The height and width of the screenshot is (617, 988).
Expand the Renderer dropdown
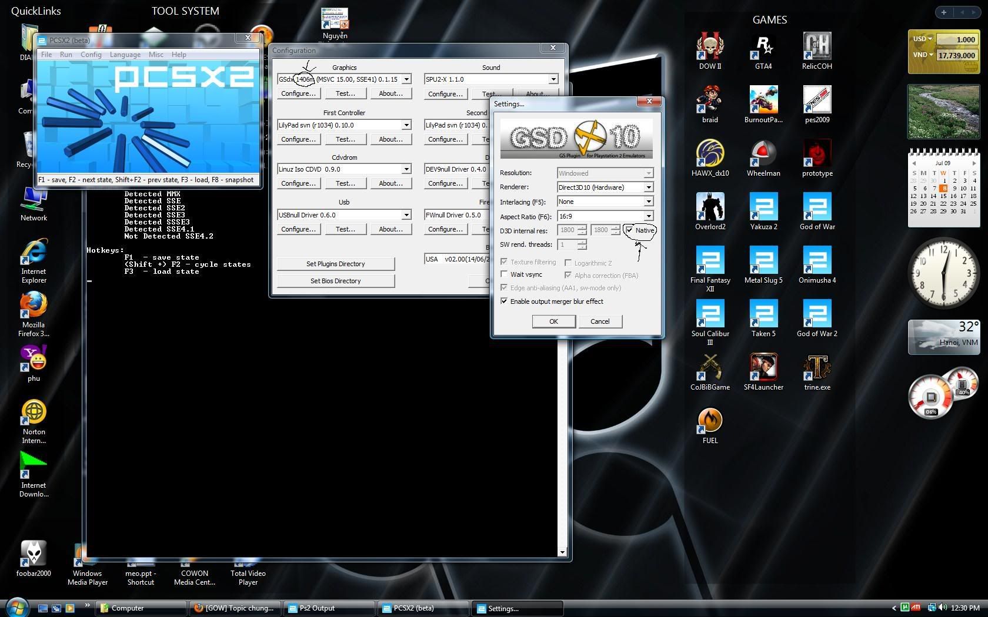(x=648, y=187)
